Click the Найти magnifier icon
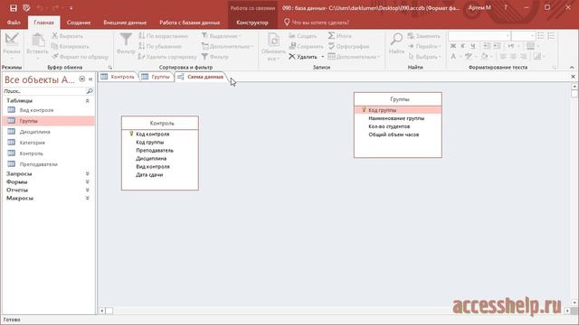 coord(396,39)
